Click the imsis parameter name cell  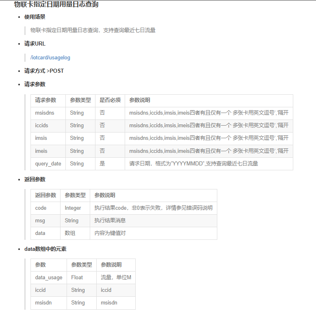(x=41, y=138)
